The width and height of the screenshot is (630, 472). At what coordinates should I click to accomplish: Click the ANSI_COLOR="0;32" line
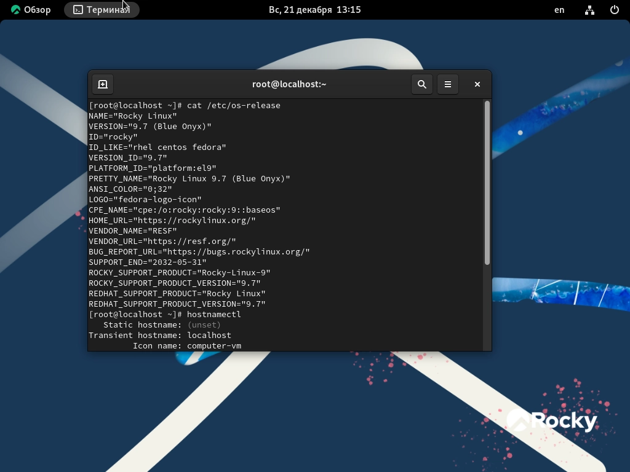(130, 189)
